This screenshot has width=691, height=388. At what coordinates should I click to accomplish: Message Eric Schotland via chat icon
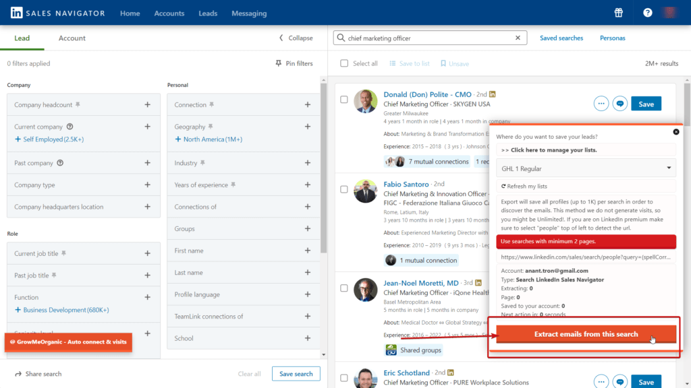(x=620, y=382)
